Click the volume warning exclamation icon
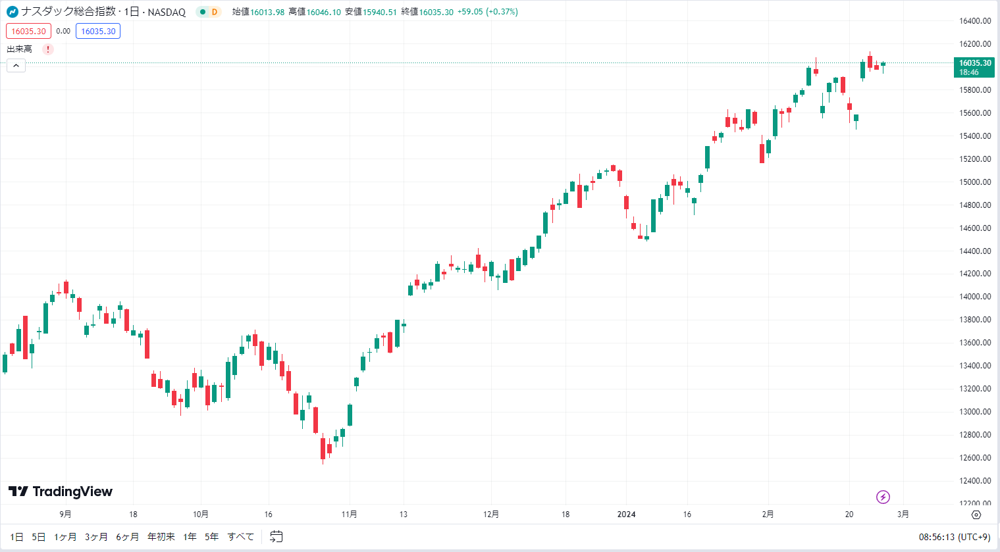Viewport: 1000px width, 552px height. click(x=47, y=49)
